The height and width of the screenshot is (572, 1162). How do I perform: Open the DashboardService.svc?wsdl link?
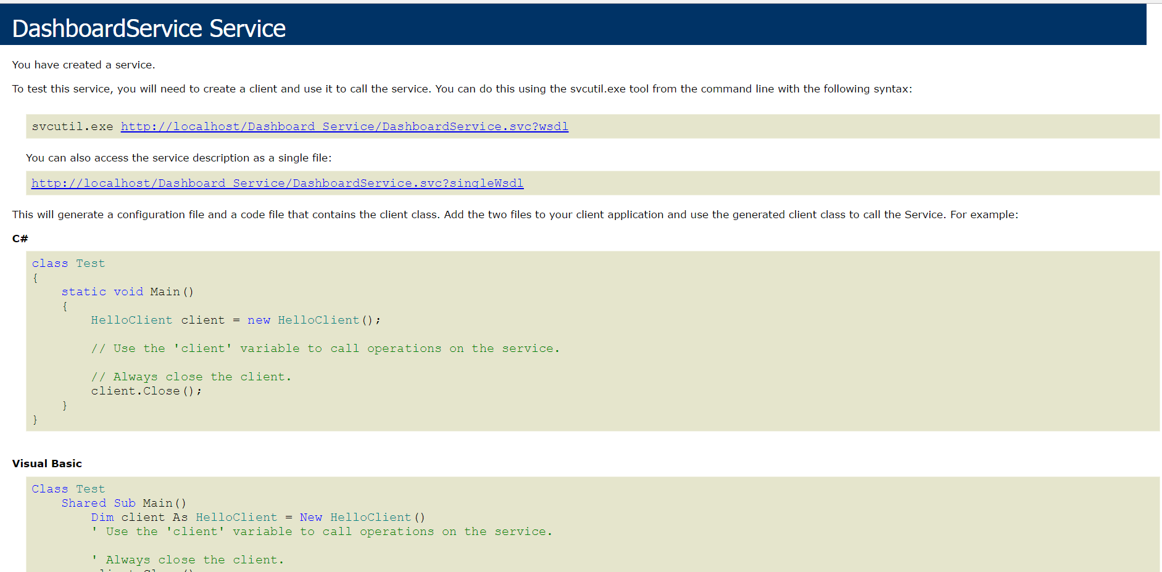coord(344,126)
